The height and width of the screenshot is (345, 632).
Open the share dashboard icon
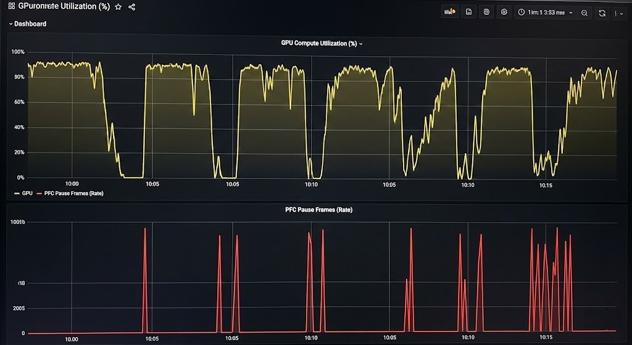pos(132,7)
